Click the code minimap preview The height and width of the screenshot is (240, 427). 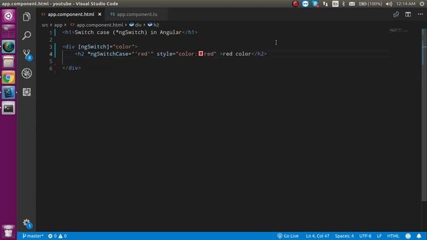[x=400, y=31]
